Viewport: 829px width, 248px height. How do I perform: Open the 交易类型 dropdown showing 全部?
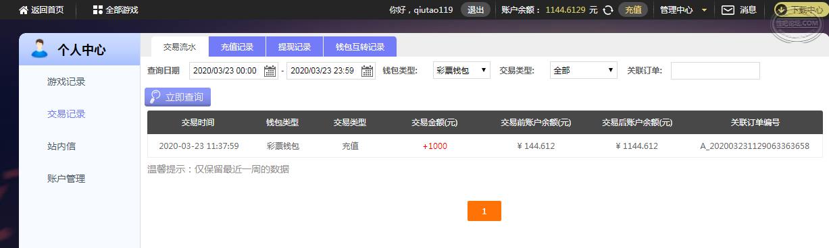pos(584,70)
